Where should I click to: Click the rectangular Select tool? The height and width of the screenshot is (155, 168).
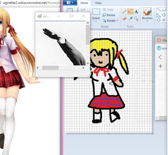(x=96, y=12)
